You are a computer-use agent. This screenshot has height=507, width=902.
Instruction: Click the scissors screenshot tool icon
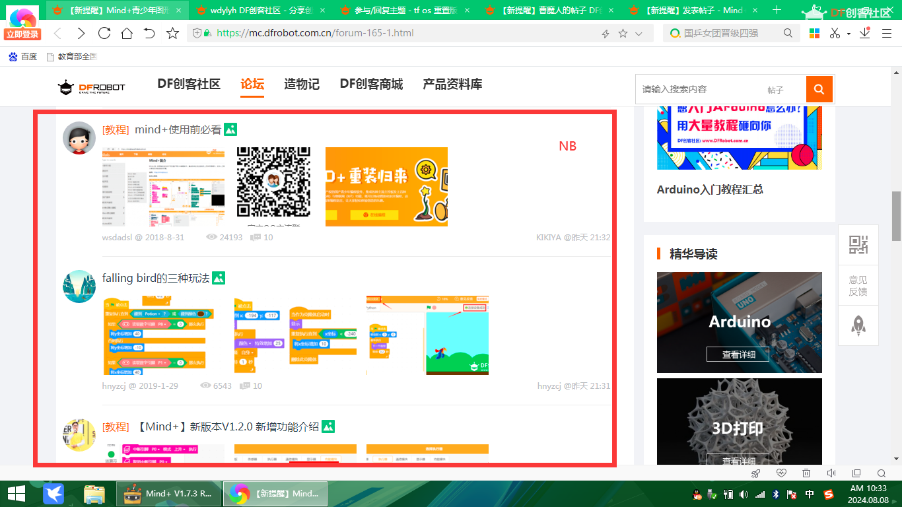835,33
